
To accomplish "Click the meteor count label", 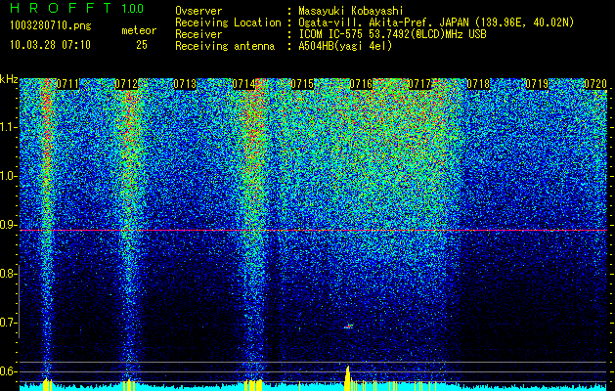I will [x=139, y=30].
